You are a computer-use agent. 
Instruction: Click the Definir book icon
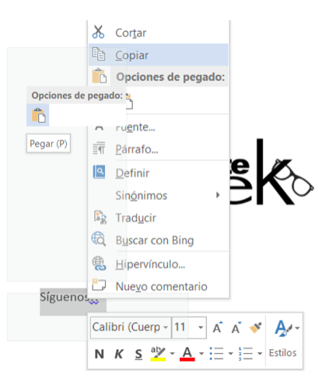point(99,172)
